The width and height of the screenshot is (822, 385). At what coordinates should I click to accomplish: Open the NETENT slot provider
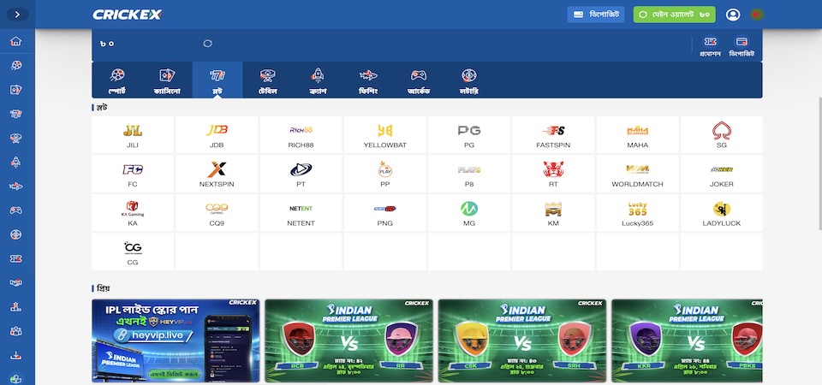(301, 213)
